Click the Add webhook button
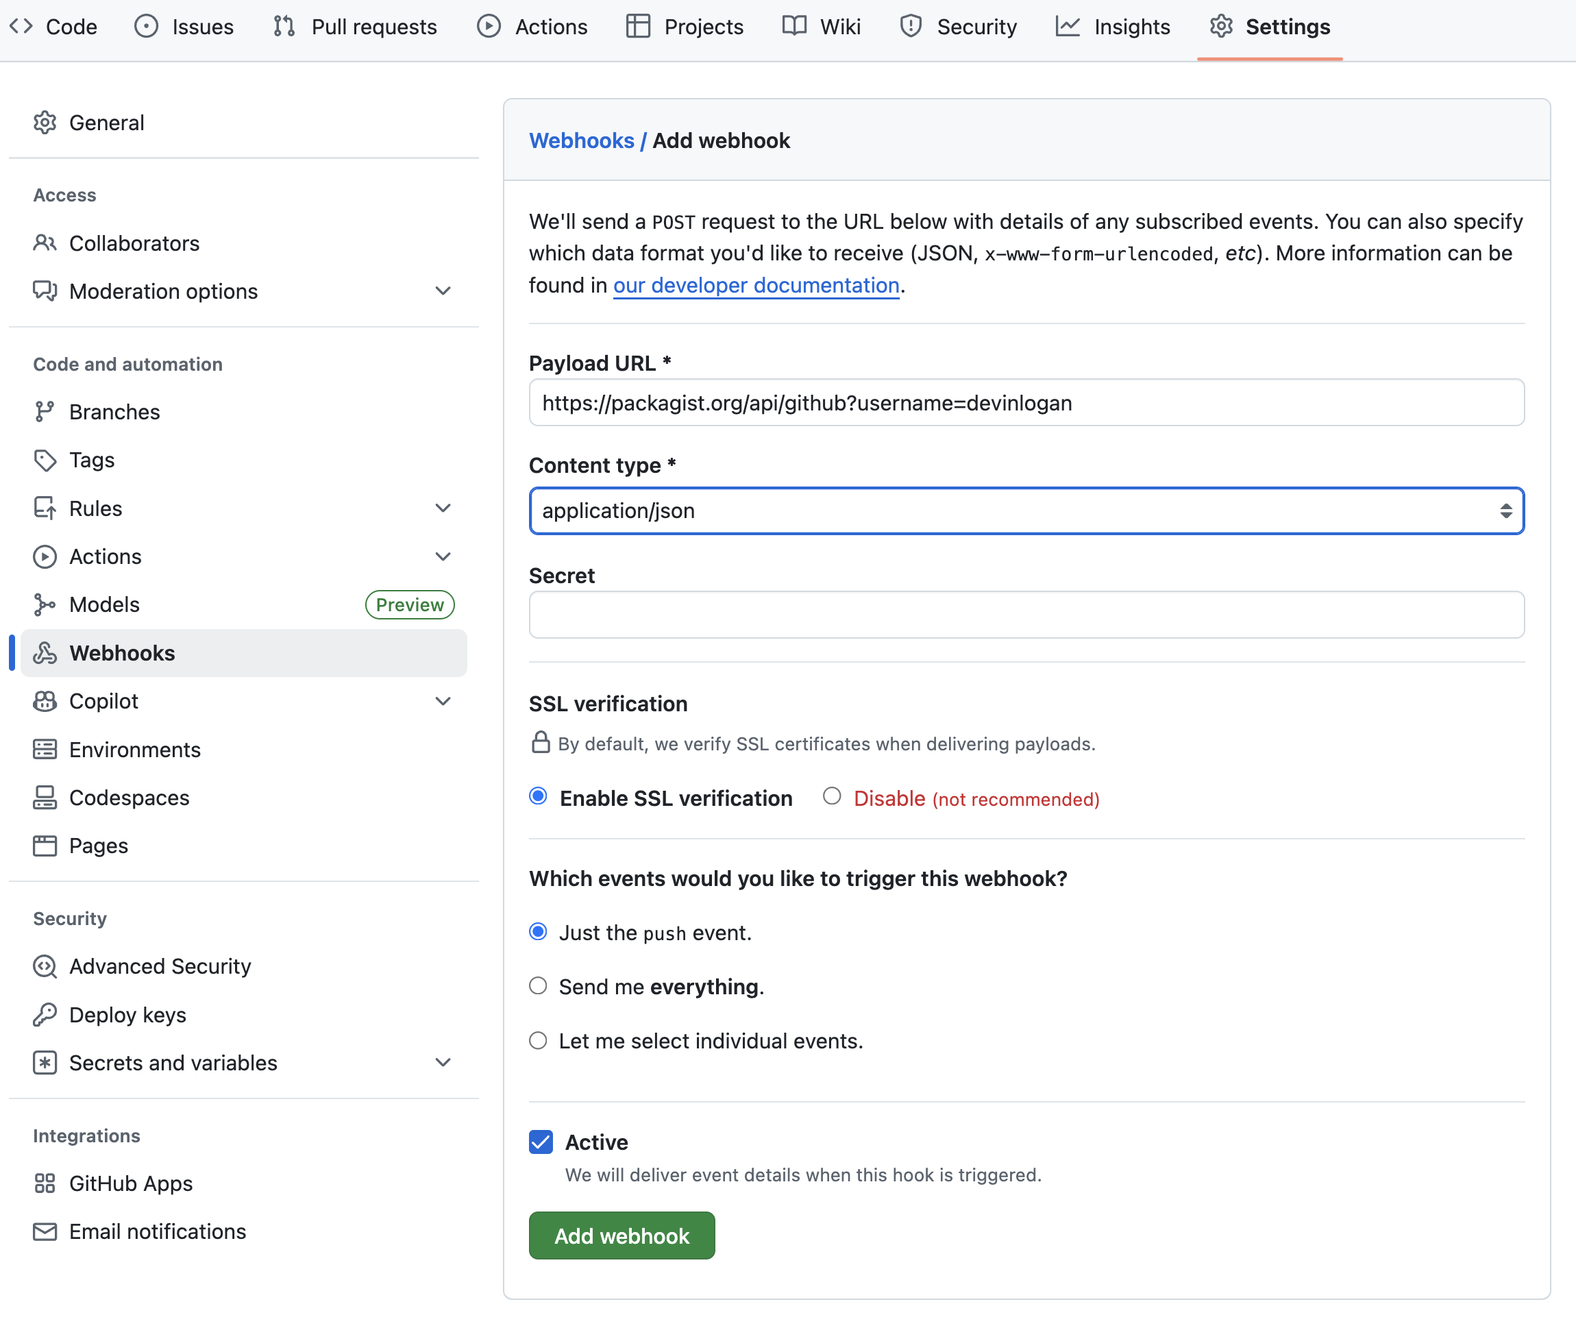Image resolution: width=1576 pixels, height=1328 pixels. click(621, 1235)
